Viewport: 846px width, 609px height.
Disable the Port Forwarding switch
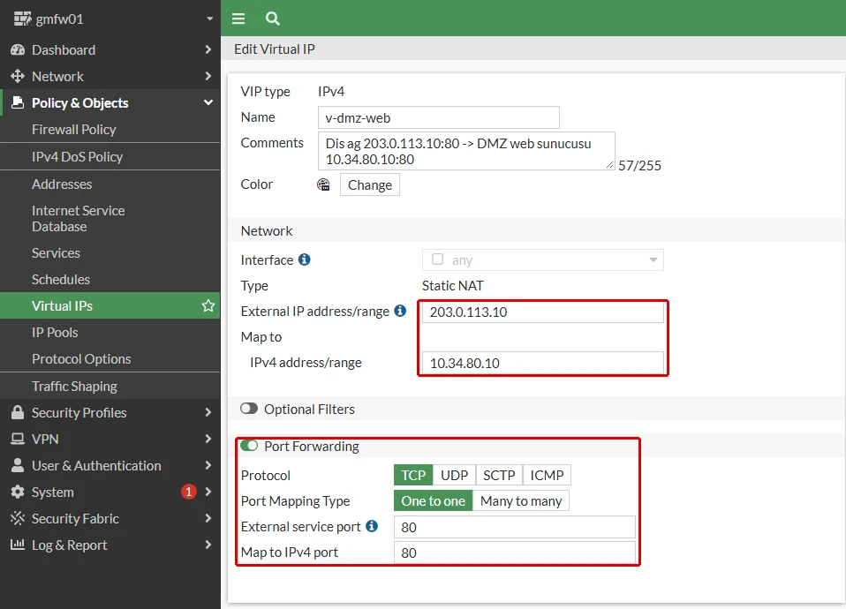tap(249, 446)
